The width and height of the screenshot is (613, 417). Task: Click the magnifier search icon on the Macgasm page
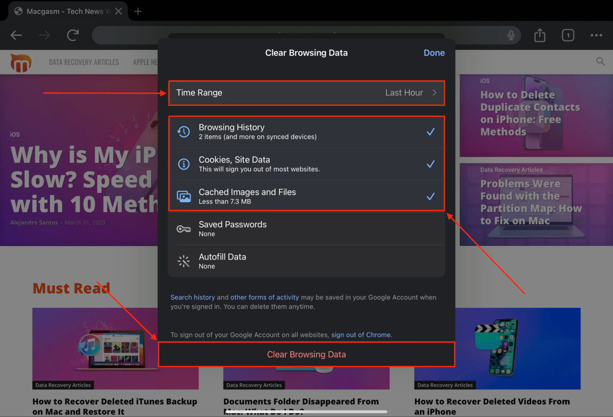600,61
